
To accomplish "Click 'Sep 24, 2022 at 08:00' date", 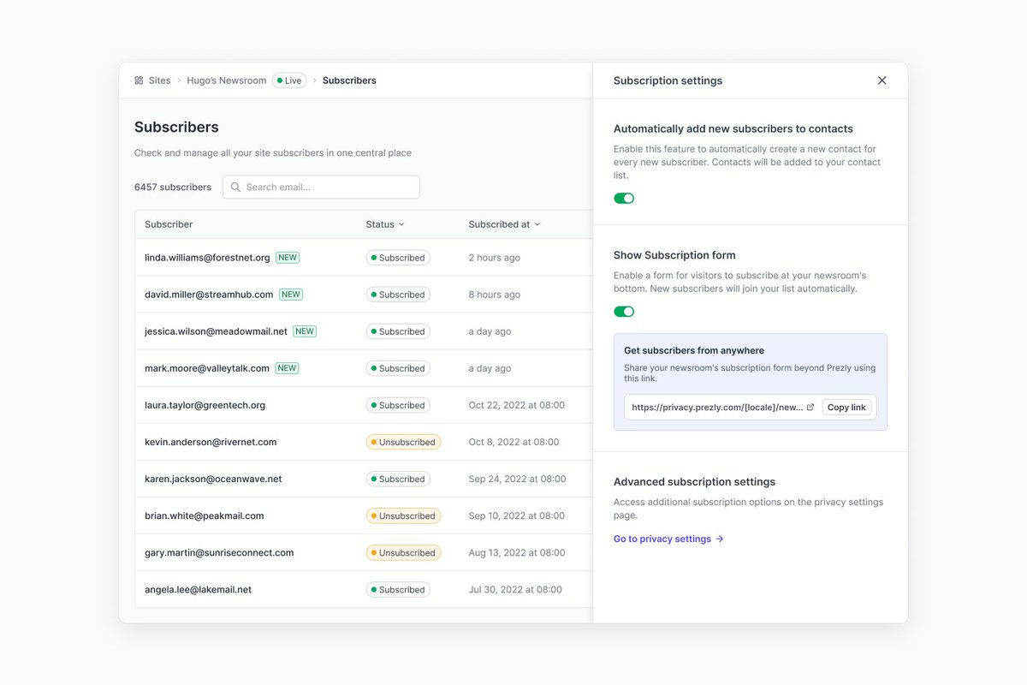I will coord(517,479).
